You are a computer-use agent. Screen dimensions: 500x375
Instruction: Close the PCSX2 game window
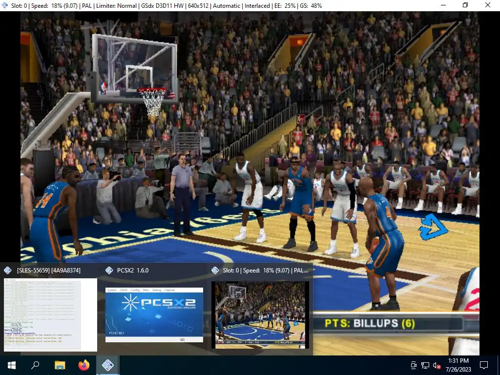point(488,5)
